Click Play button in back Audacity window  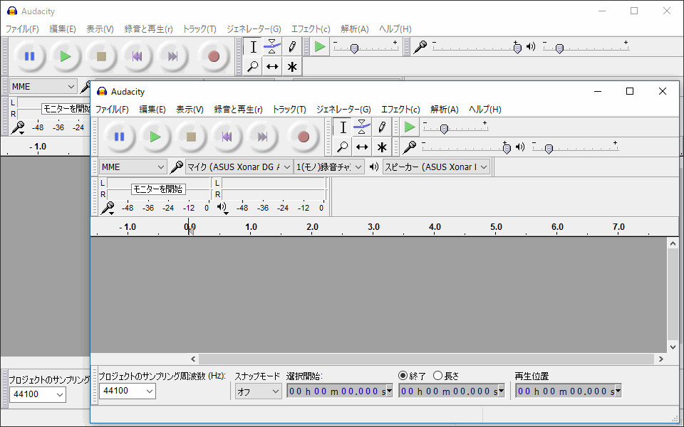click(65, 56)
